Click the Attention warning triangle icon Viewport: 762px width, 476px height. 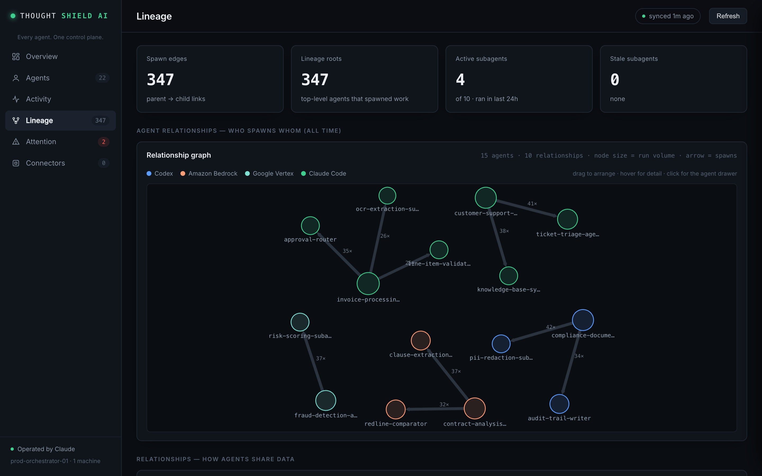(16, 142)
